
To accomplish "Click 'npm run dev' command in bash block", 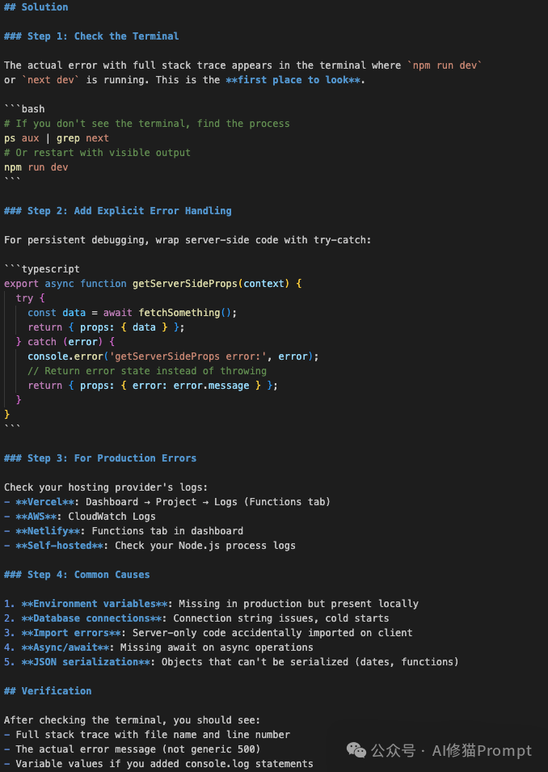I will click(36, 167).
